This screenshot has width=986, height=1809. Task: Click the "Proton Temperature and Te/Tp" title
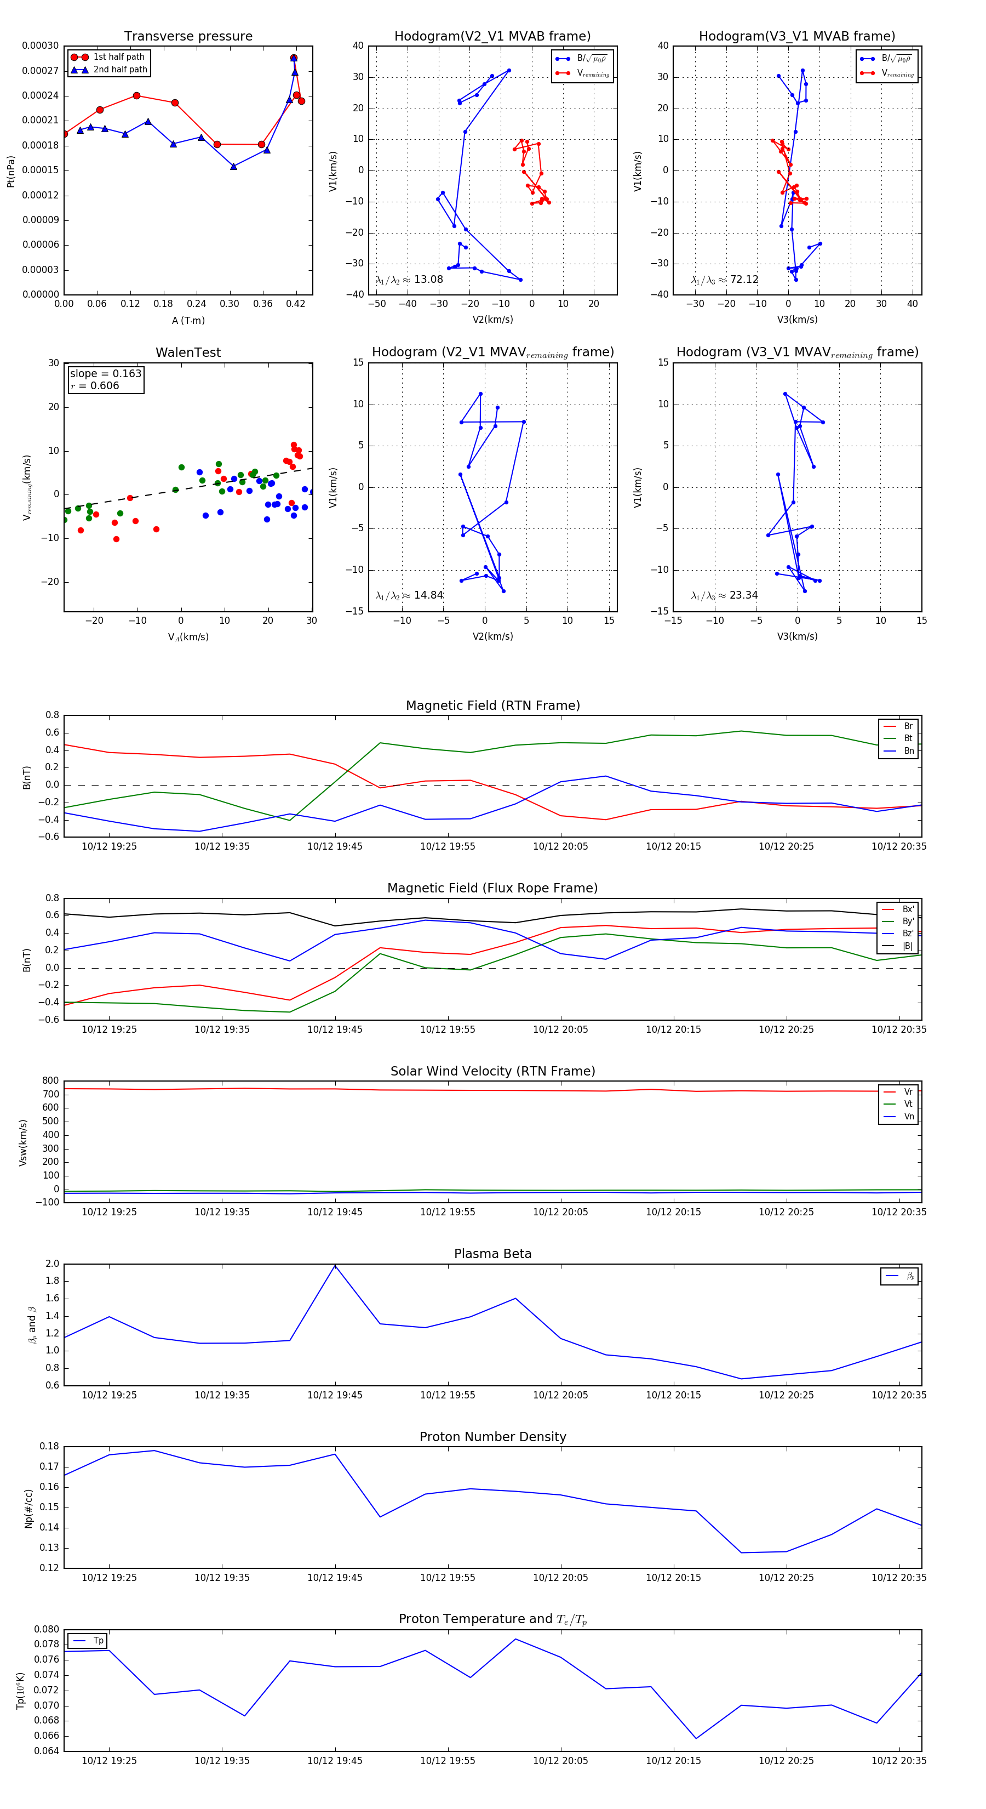point(492,1619)
